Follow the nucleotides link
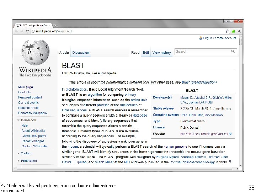 129,105
